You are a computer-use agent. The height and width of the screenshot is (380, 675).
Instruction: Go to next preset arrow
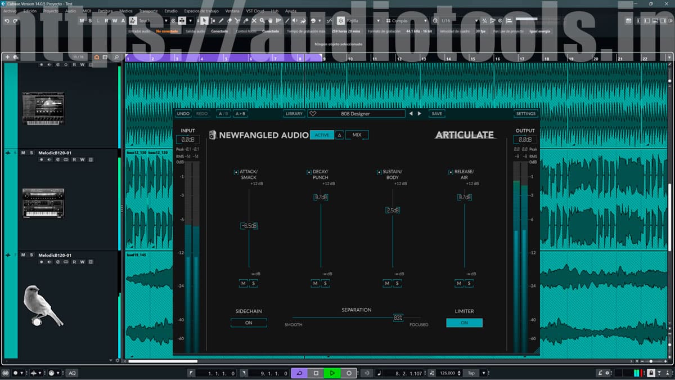tap(419, 114)
